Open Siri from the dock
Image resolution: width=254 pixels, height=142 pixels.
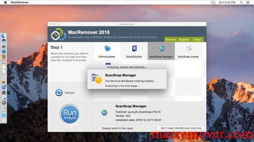click(4, 41)
